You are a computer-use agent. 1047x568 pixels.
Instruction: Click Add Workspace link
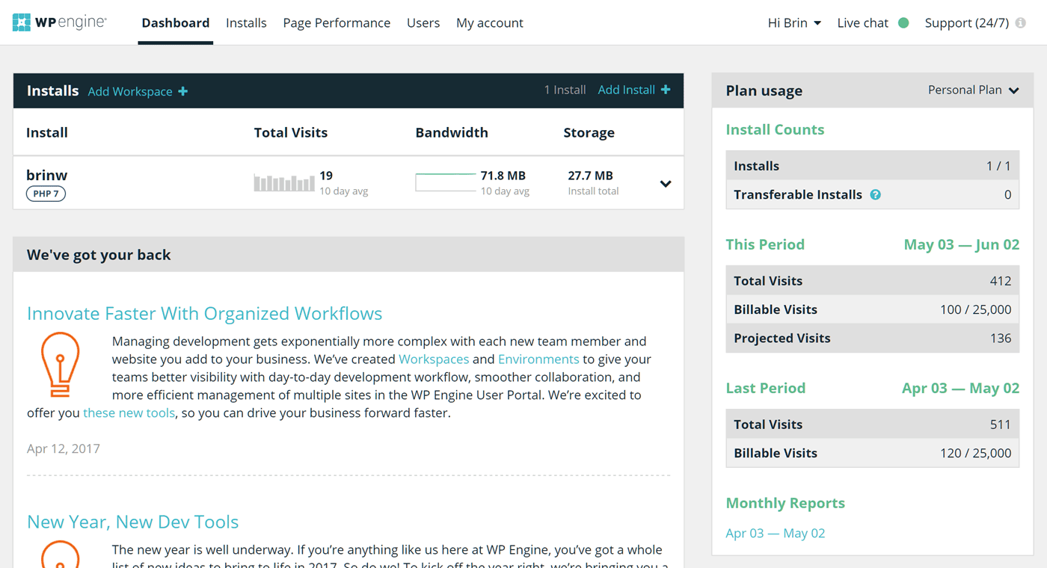coord(130,91)
